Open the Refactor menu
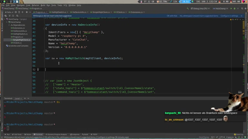Image resolution: width=248 pixels, height=139 pixels. [36, 5]
